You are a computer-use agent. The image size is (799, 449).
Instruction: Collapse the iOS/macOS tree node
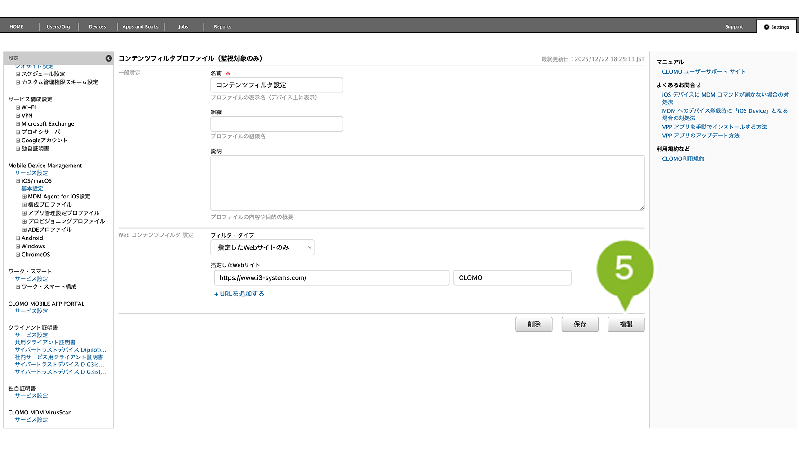pyautogui.click(x=18, y=181)
